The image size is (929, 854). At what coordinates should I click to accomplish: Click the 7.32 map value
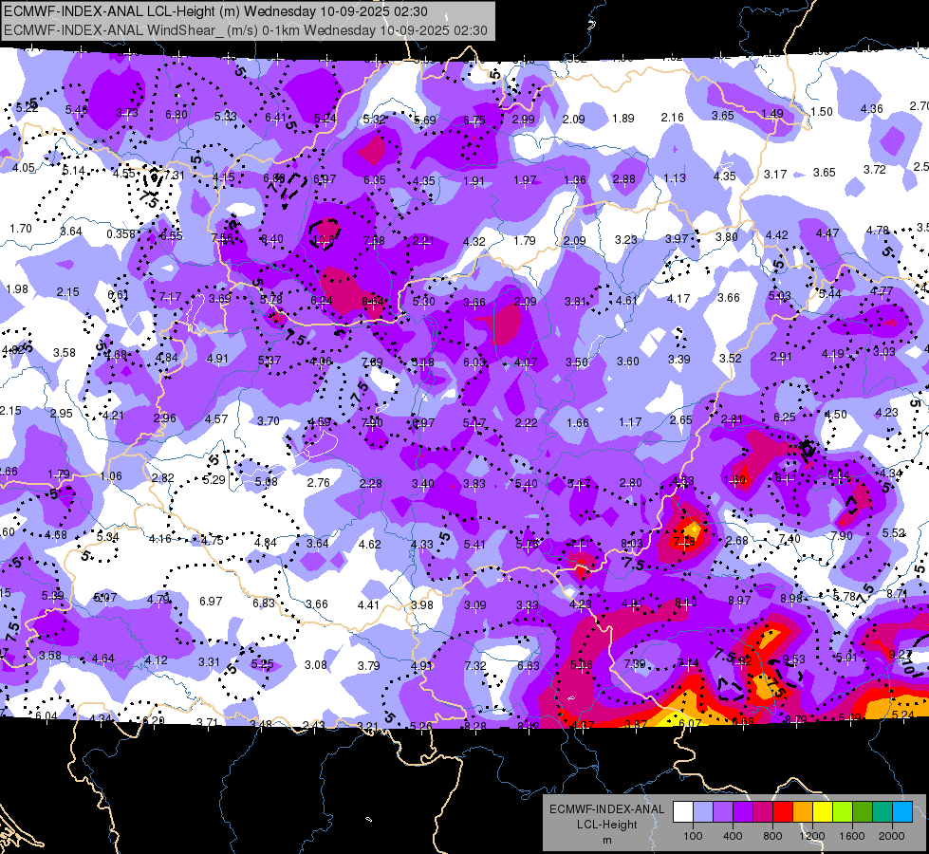click(x=475, y=666)
